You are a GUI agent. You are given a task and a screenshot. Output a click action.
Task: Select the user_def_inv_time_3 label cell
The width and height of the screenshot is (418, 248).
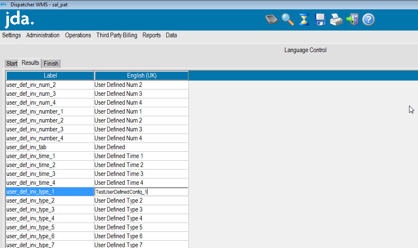click(50, 174)
